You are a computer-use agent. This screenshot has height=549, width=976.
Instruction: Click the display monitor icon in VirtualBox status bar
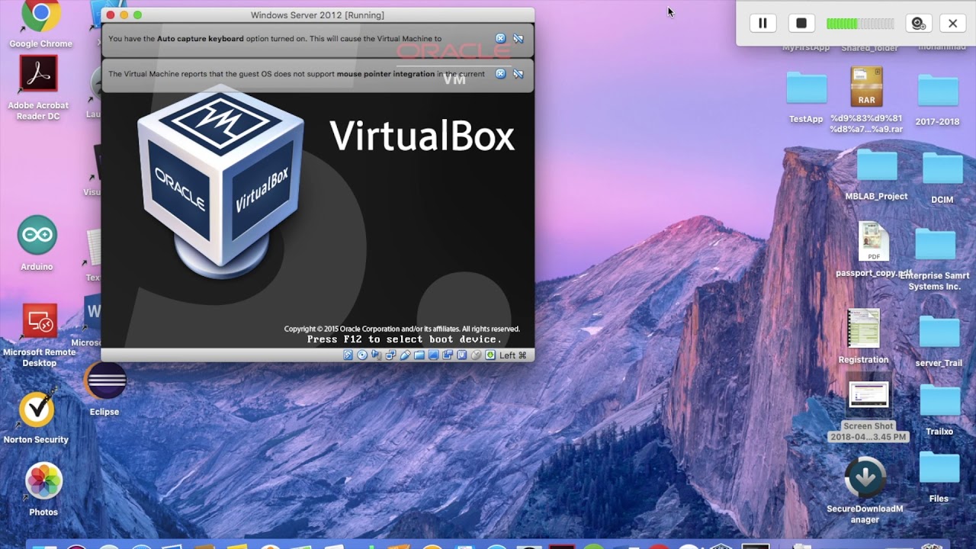click(433, 355)
